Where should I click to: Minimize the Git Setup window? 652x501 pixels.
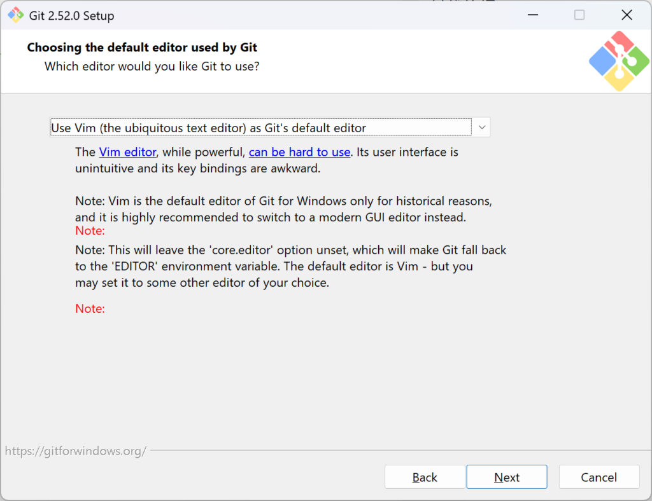coord(531,15)
